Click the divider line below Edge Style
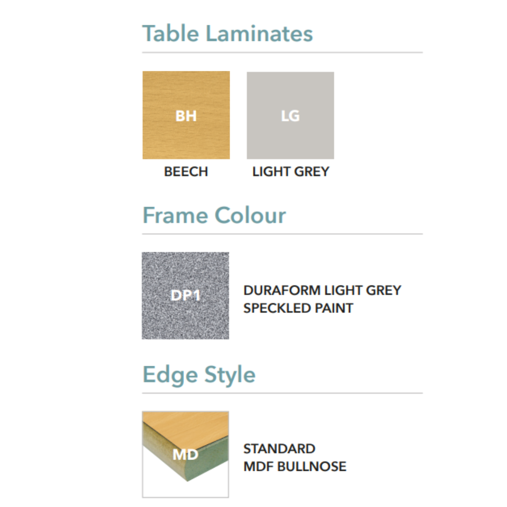This screenshot has height=507, width=507. [282, 393]
